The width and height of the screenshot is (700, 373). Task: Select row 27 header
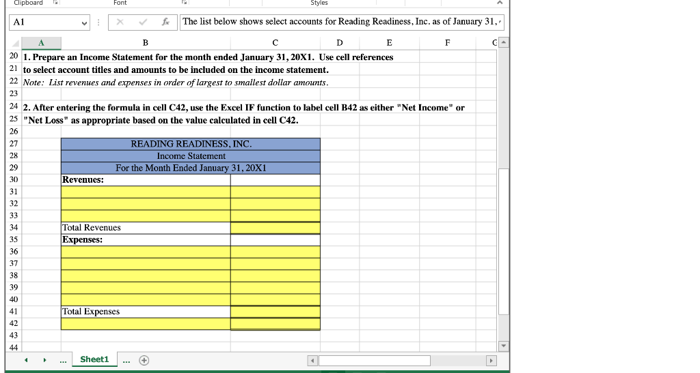click(x=14, y=144)
